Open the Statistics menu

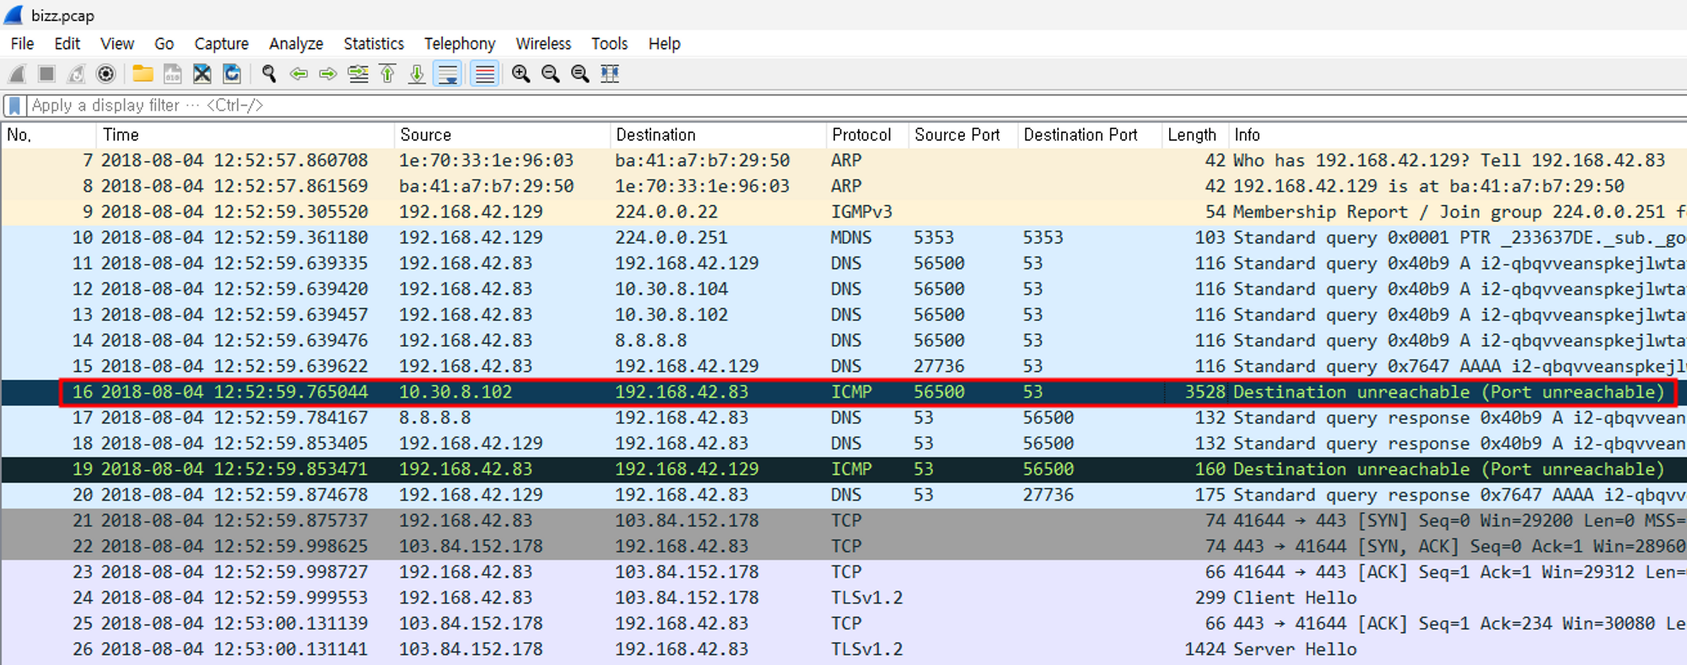374,44
